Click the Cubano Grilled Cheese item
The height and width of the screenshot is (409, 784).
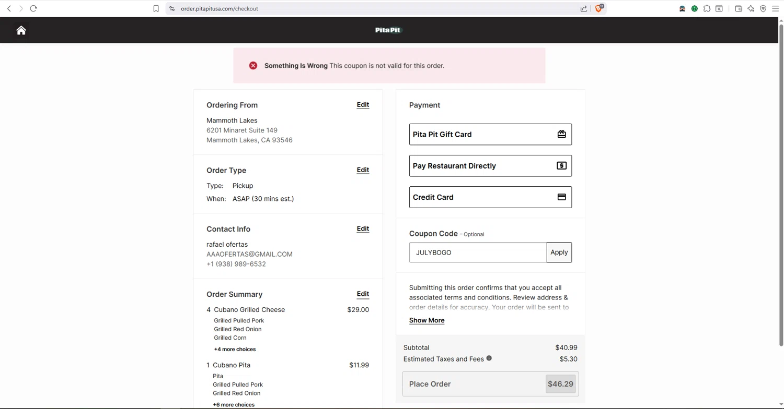click(x=249, y=309)
